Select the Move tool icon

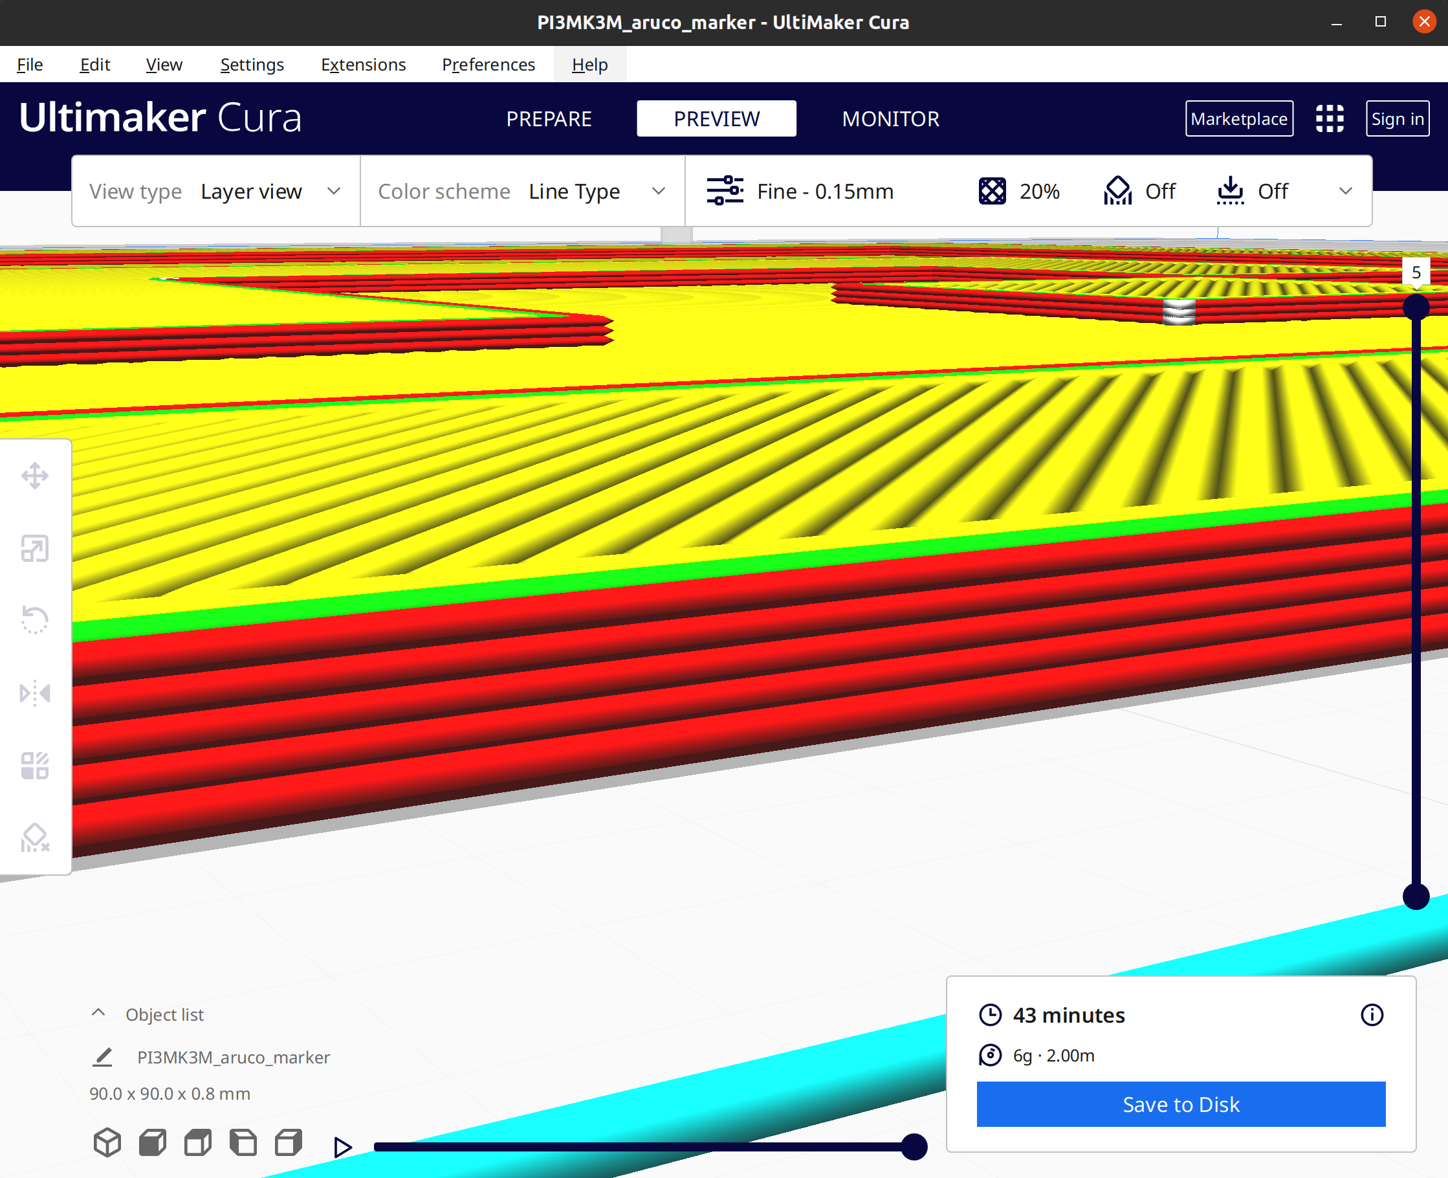[34, 476]
